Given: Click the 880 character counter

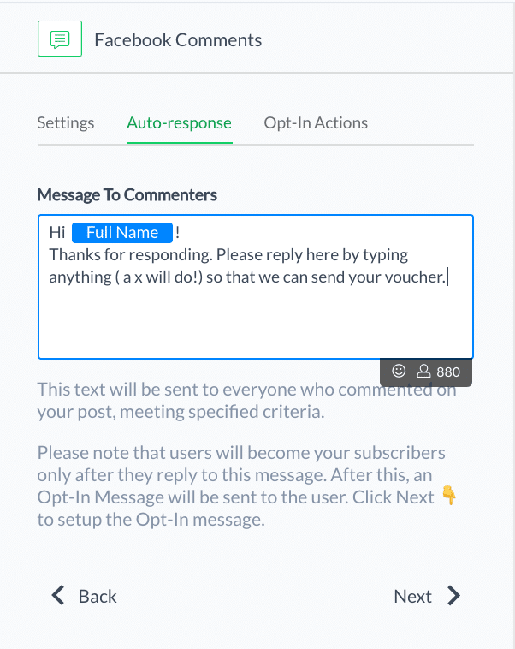Looking at the screenshot, I should click(x=448, y=372).
